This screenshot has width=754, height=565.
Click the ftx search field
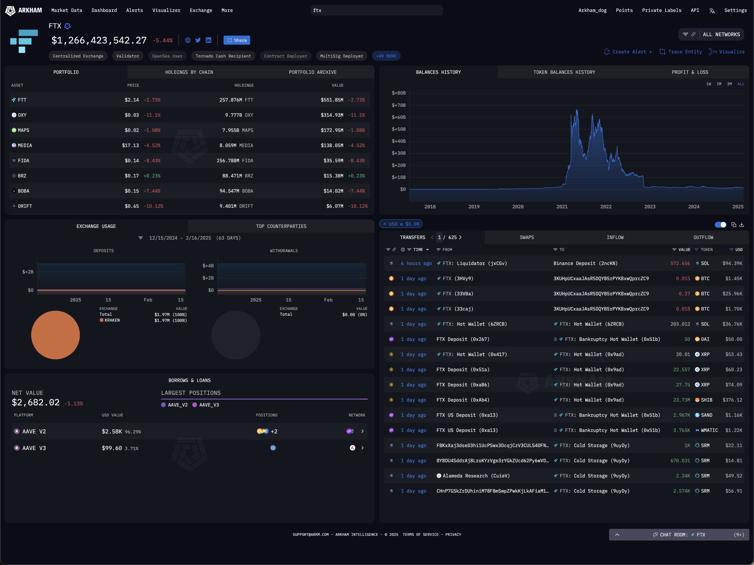(377, 10)
